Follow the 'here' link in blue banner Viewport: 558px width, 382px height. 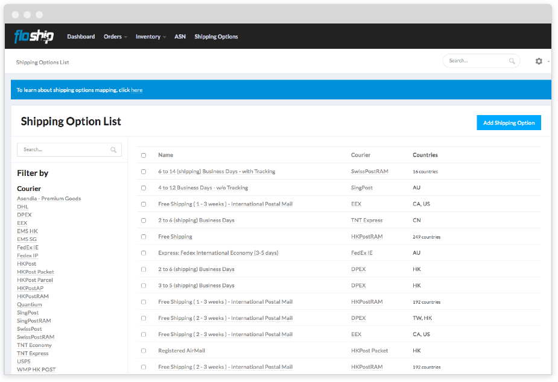click(137, 90)
